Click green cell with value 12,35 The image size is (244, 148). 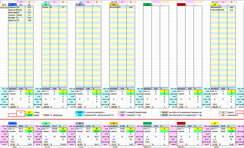point(231,131)
